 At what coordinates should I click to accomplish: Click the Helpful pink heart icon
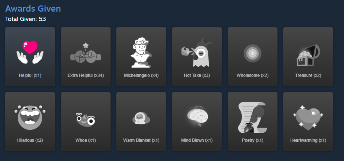[x=30, y=52]
